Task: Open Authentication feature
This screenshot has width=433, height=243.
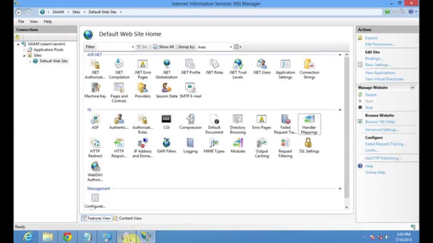Action: pyautogui.click(x=119, y=122)
